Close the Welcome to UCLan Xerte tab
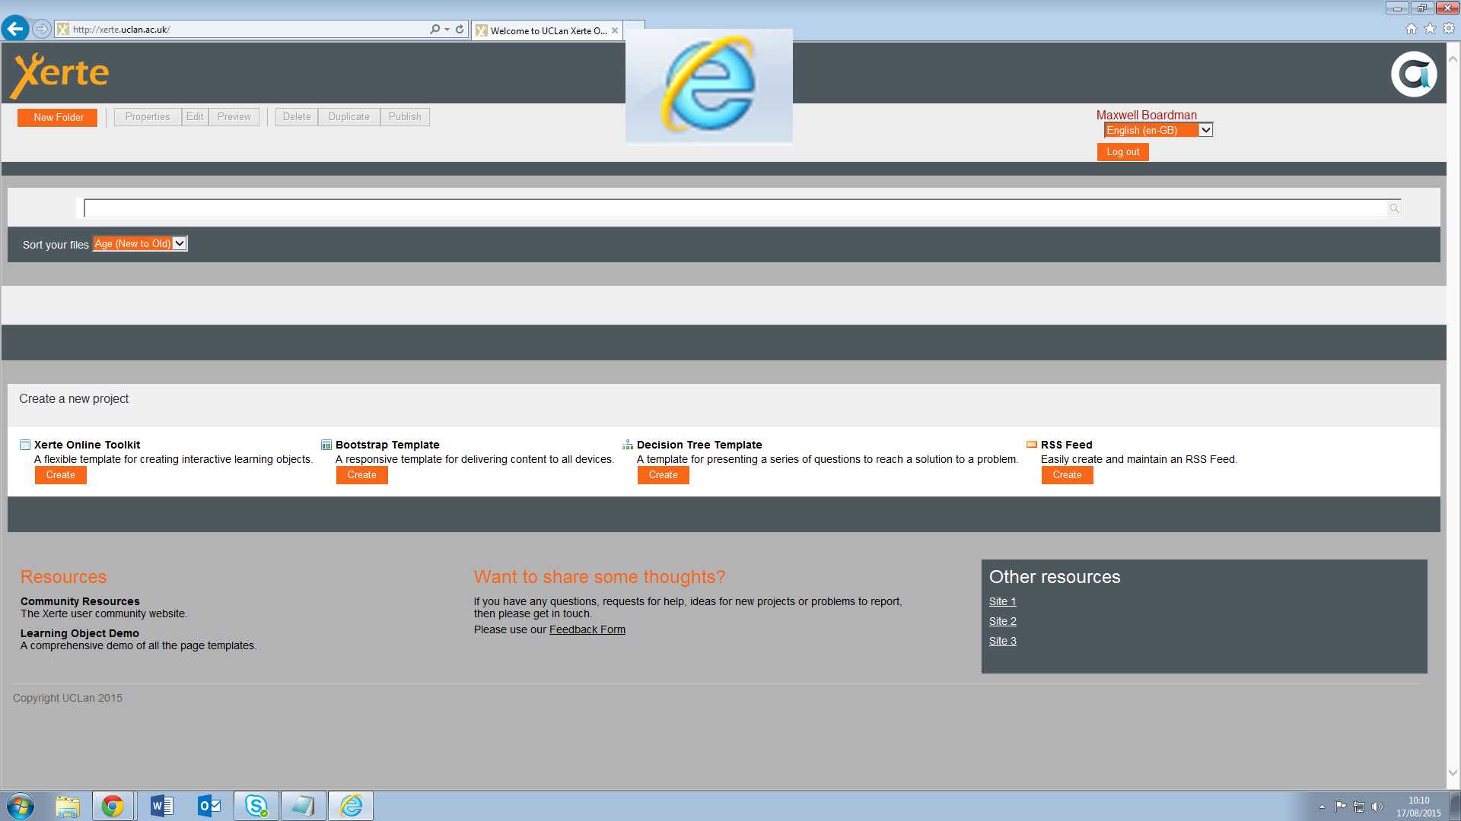This screenshot has height=821, width=1461. (x=615, y=30)
